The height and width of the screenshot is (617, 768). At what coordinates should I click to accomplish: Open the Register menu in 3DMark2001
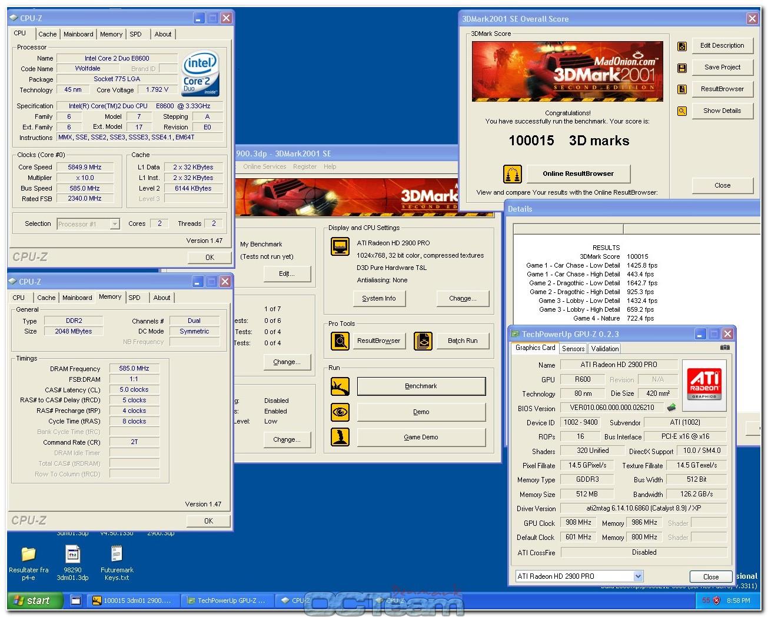click(305, 166)
